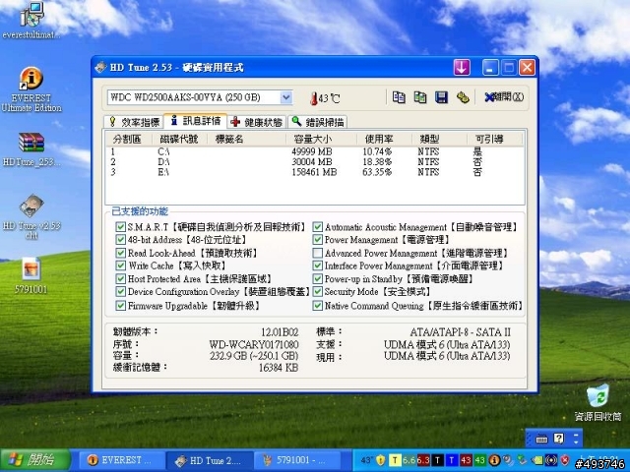Open the 健康狀態 health tab
Screen dimensions: 630x472
257,122
